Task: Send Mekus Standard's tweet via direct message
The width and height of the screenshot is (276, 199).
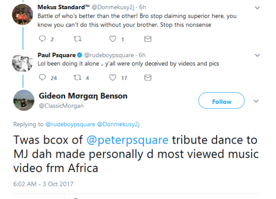Action: tap(148, 39)
